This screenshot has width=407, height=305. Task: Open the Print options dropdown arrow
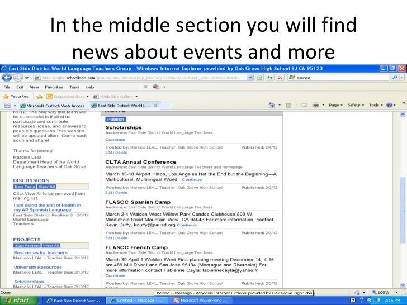(x=323, y=105)
